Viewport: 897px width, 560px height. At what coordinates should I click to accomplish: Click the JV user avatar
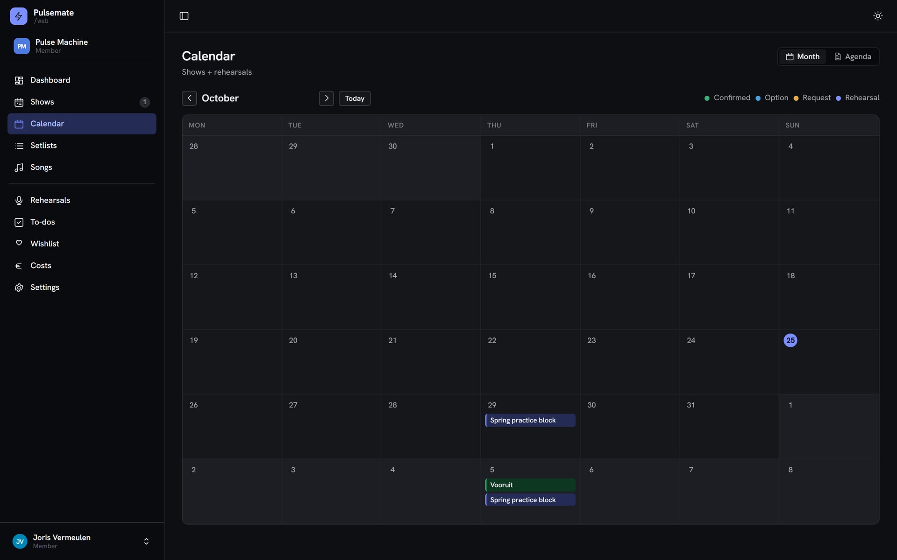20,541
